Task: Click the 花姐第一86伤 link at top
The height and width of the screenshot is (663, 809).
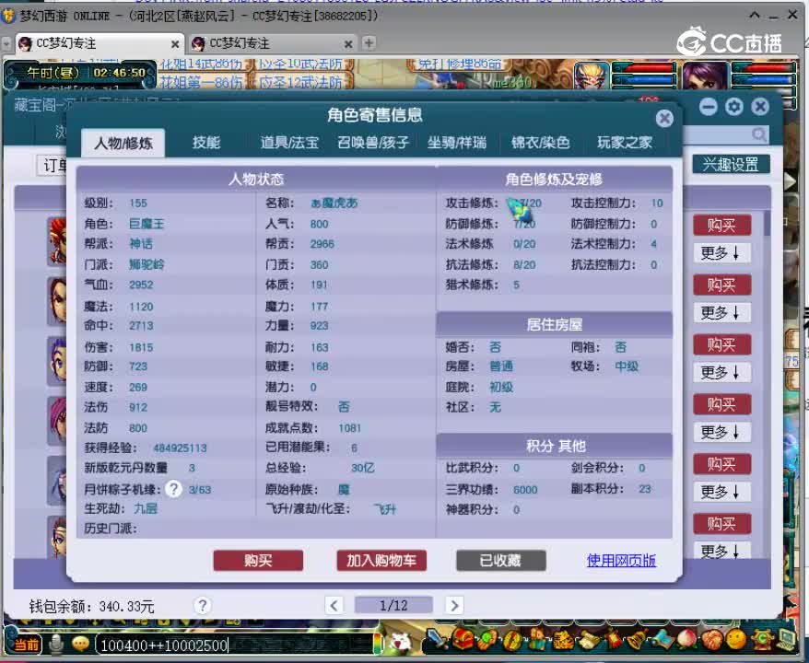Action: click(201, 82)
